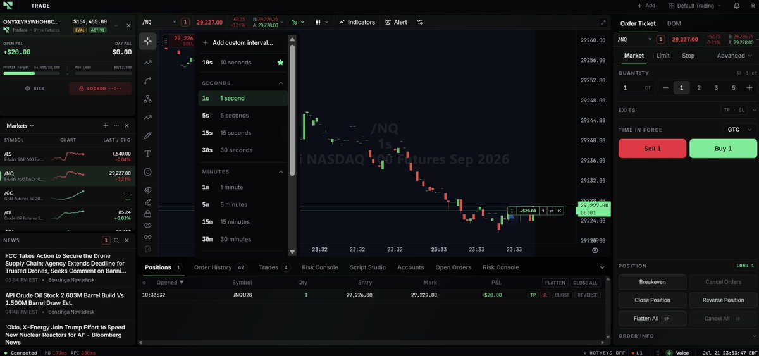
Task: Open the Open Orders tab
Action: (x=454, y=267)
